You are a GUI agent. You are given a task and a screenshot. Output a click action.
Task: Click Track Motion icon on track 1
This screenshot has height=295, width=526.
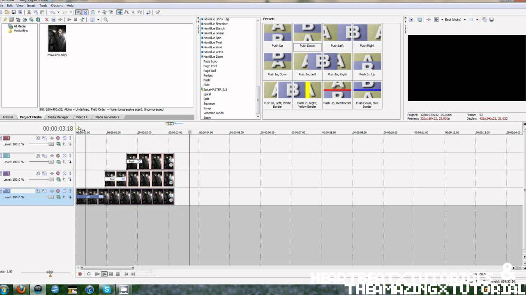(44, 138)
